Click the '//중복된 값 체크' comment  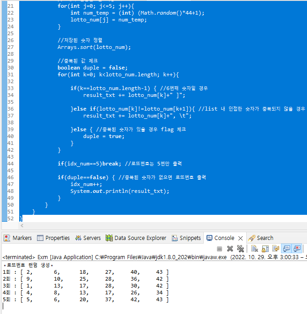78,61
